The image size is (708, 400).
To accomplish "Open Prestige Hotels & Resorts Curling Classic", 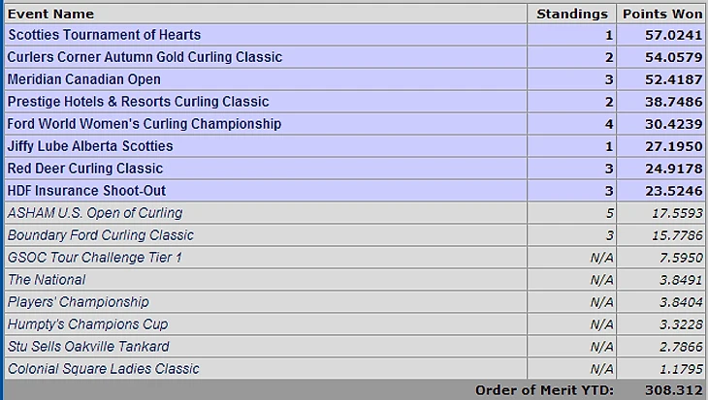I will 138,102.
